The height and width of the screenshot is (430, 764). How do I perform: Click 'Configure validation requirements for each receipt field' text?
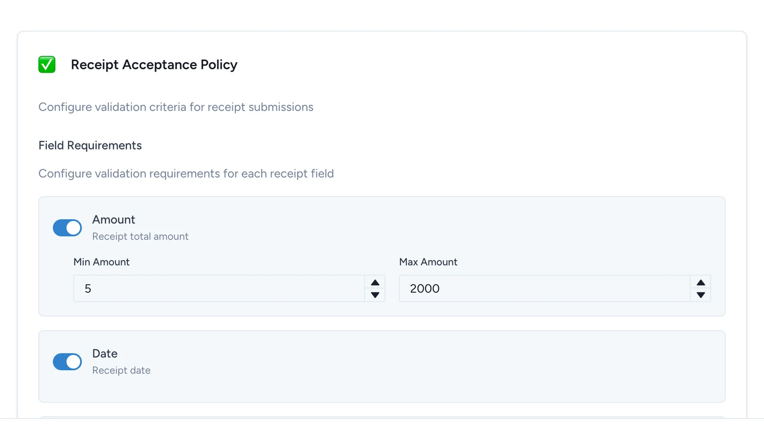pyautogui.click(x=186, y=173)
